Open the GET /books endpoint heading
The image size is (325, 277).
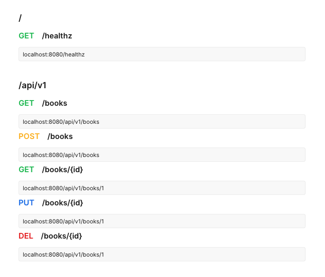pos(43,103)
